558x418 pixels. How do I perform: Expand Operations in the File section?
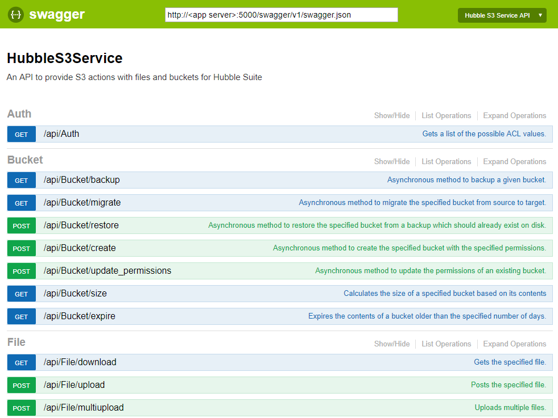point(514,344)
